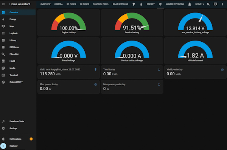The height and width of the screenshot is (150, 227).
Task: Click the Yield today power icon
Action: click(x=159, y=70)
